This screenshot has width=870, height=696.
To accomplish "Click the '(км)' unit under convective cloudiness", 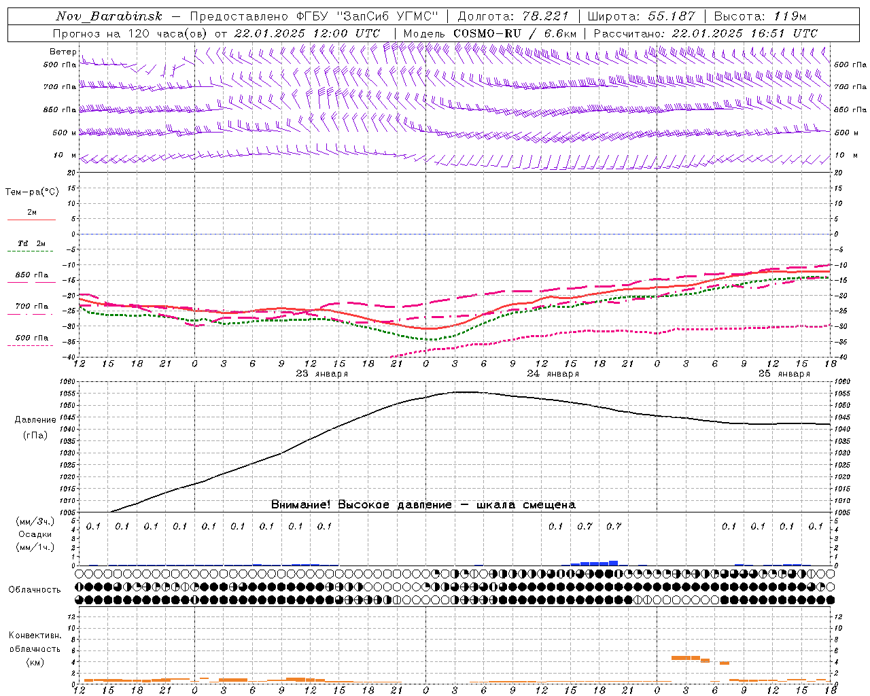I will coord(35,661).
